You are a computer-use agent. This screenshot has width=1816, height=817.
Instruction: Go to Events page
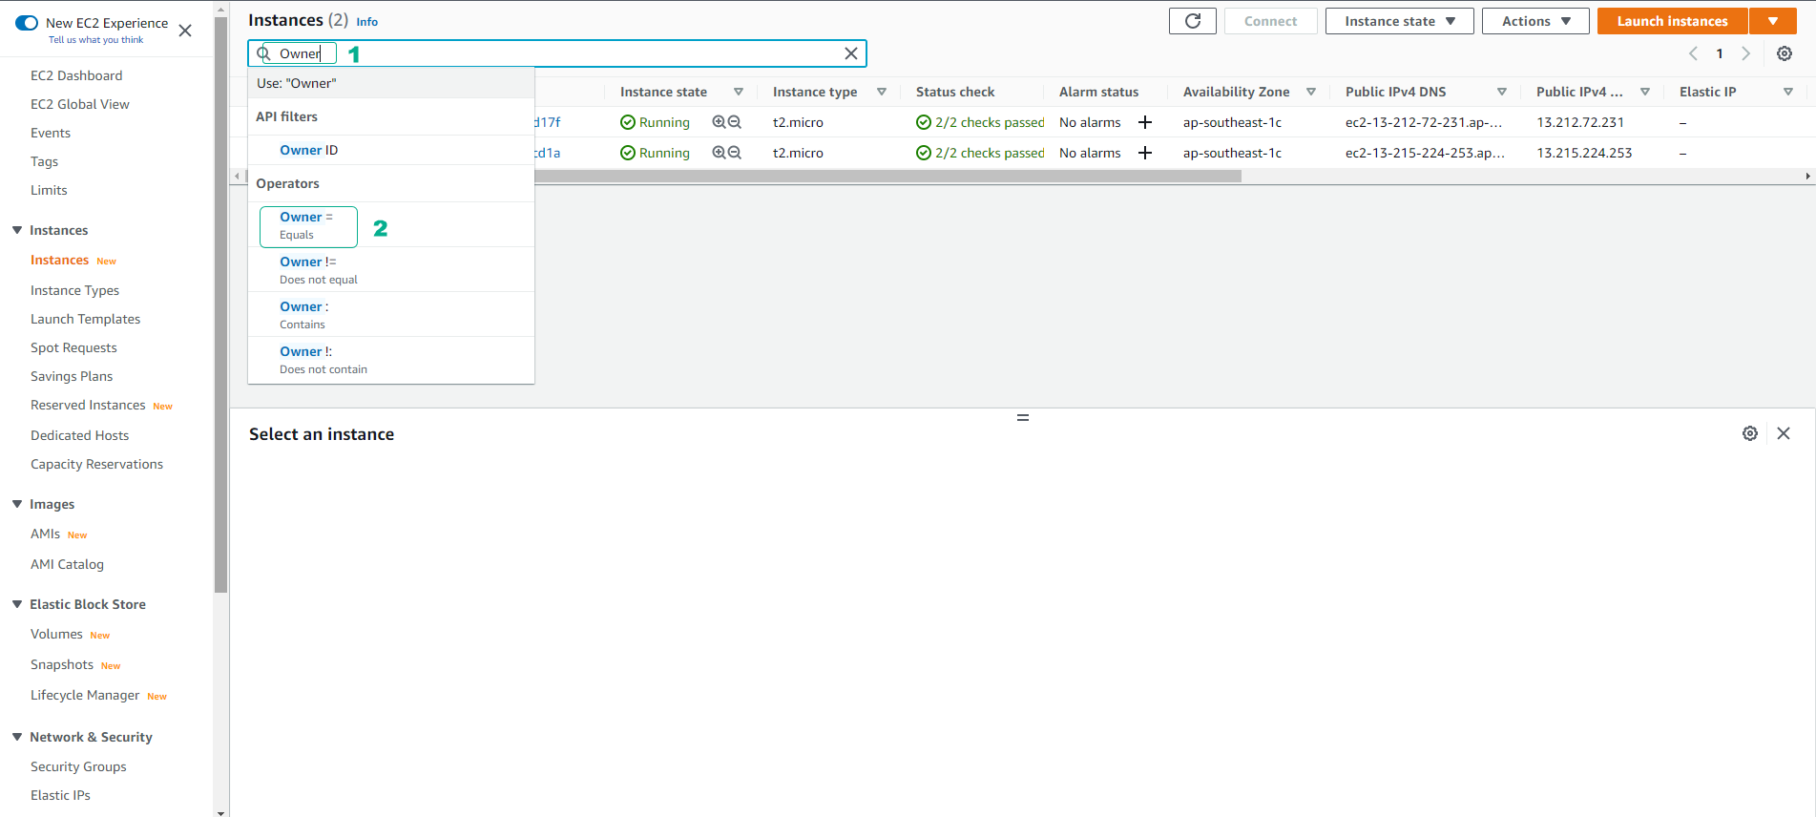[x=51, y=133]
